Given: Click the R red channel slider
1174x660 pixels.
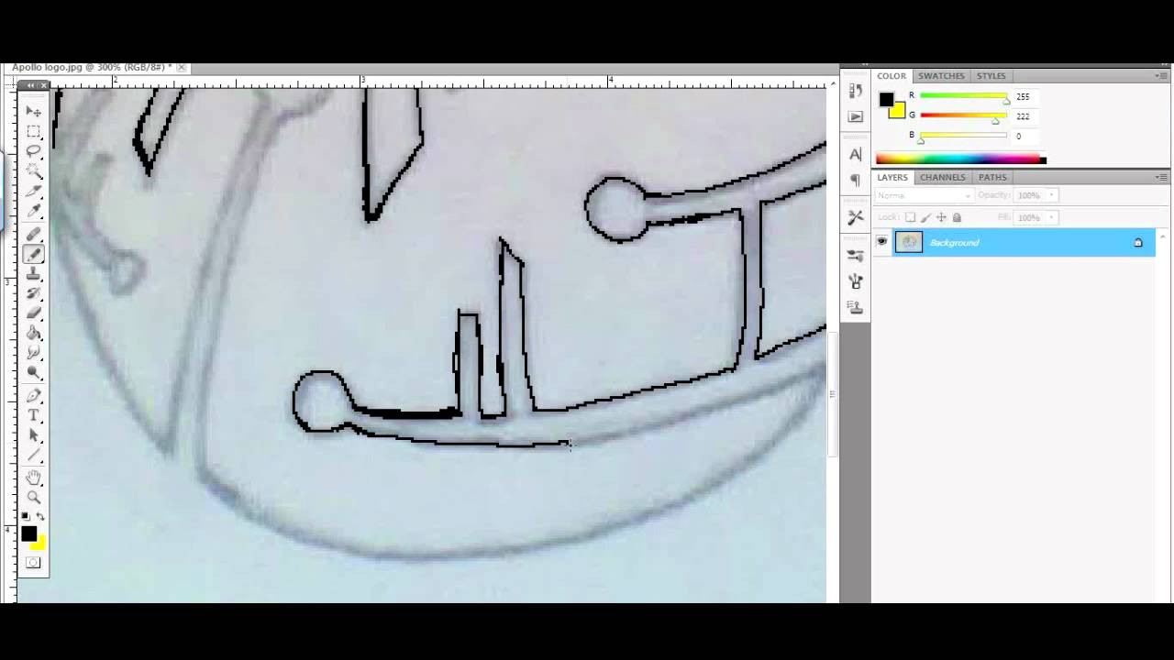Looking at the screenshot, I should click(963, 96).
